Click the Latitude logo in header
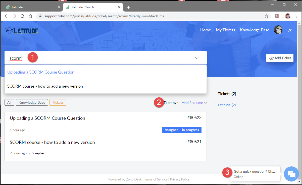Viewport: 302px width, 185px height. click(x=22, y=31)
